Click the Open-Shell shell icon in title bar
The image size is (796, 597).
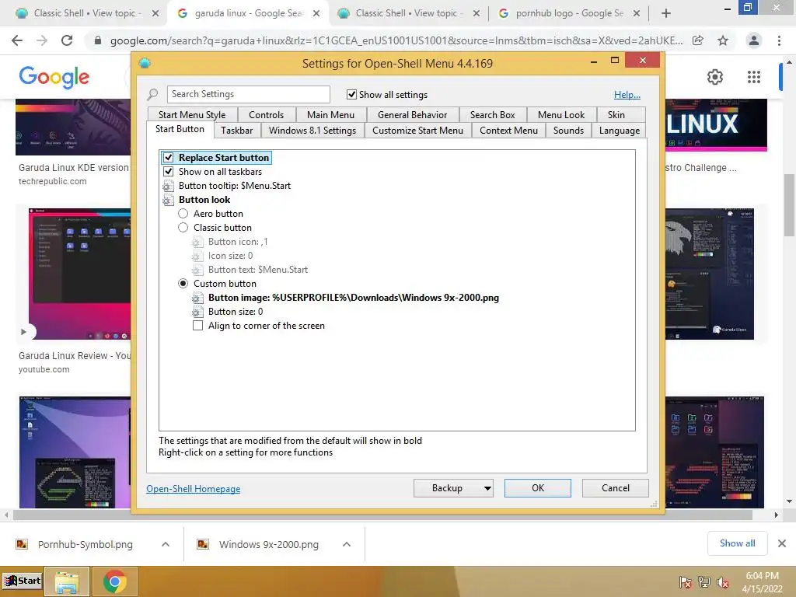click(x=145, y=64)
